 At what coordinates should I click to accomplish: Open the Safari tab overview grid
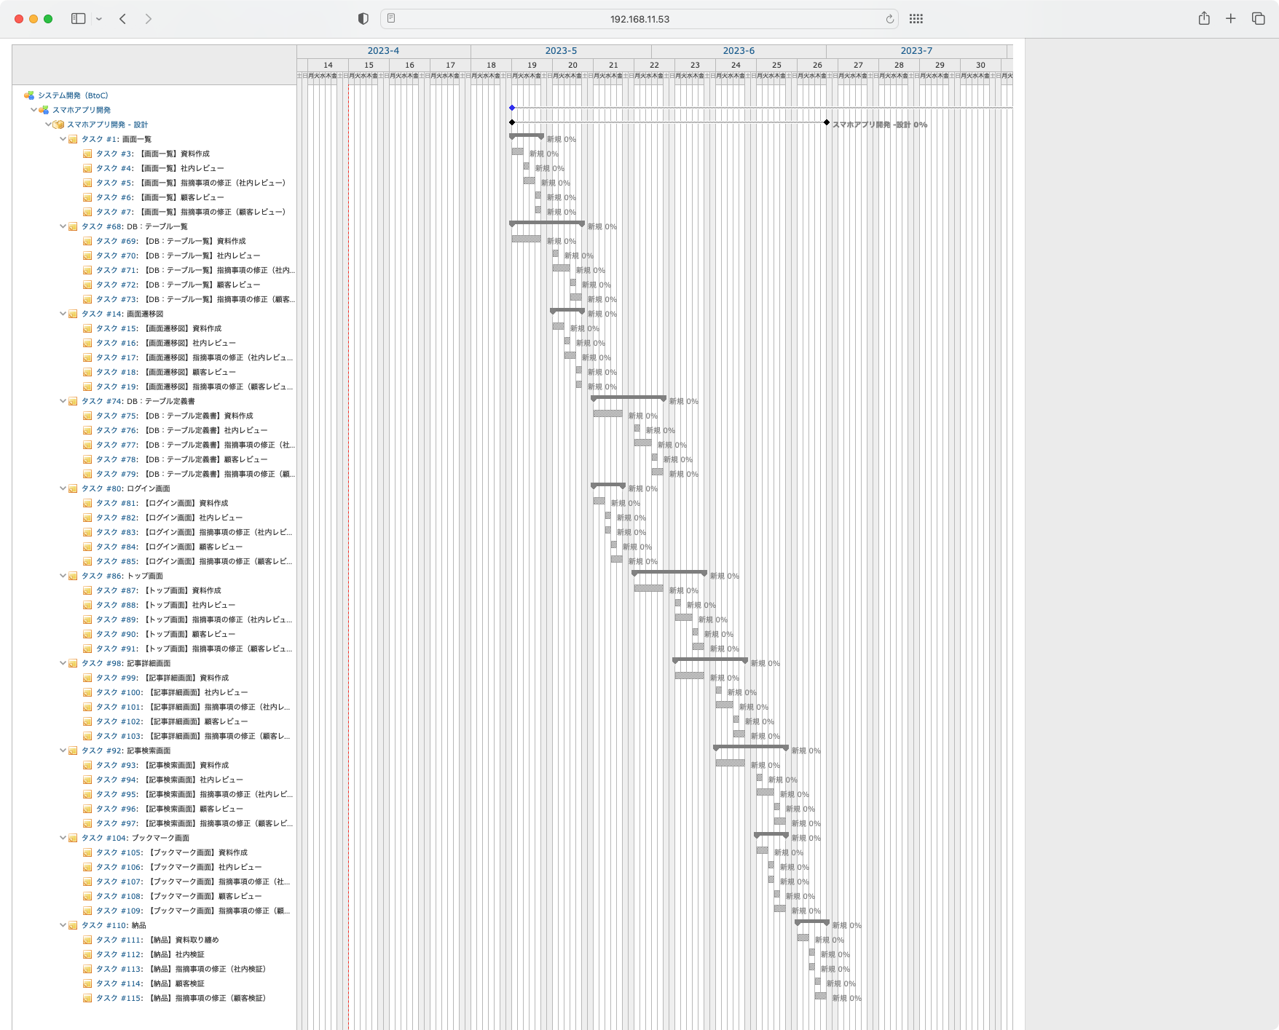click(x=1259, y=19)
